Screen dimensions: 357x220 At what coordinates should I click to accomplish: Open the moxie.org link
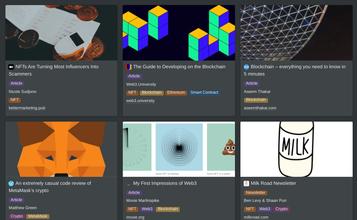coord(135,217)
